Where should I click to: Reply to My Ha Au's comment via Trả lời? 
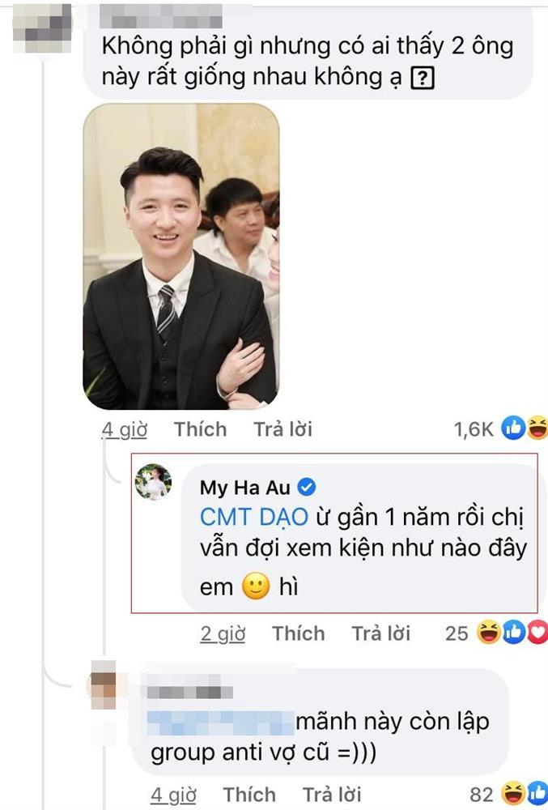click(380, 633)
